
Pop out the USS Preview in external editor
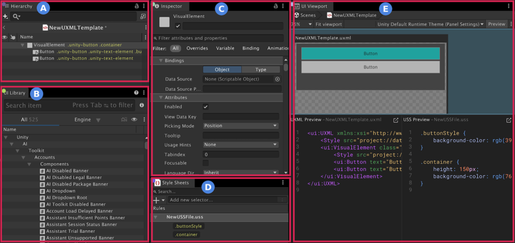(x=509, y=120)
